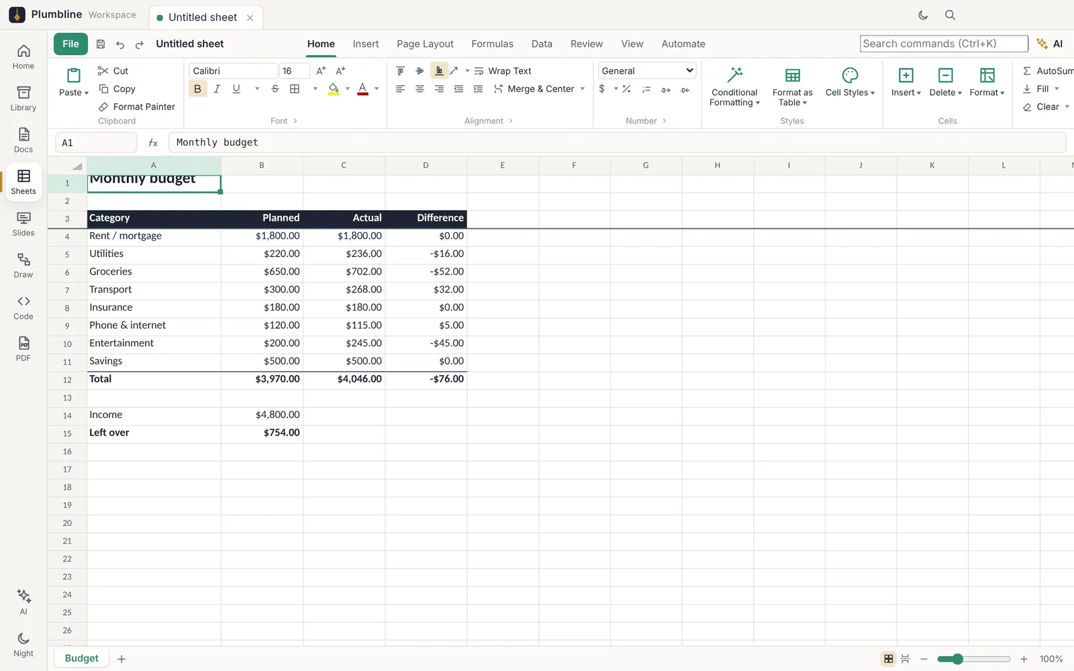Open the PDF tool in the sidebar
The image size is (1074, 671).
coord(23,349)
